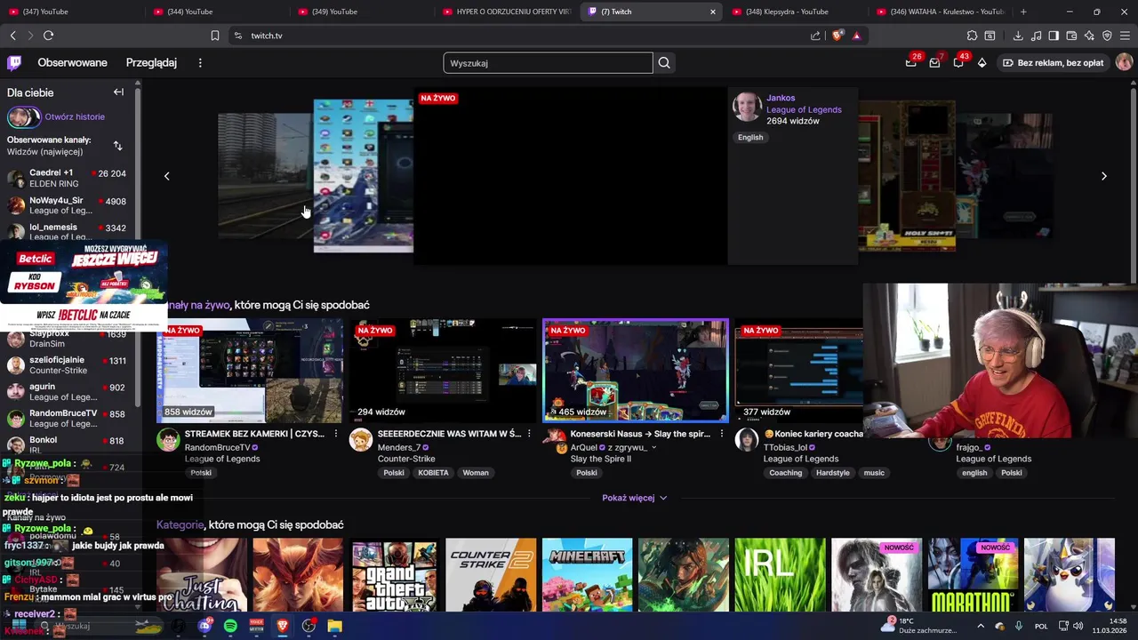
Task: Click the Hardstyle tag
Action: [x=832, y=473]
